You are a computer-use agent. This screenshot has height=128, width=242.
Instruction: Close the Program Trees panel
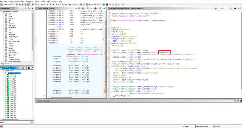(32, 8)
